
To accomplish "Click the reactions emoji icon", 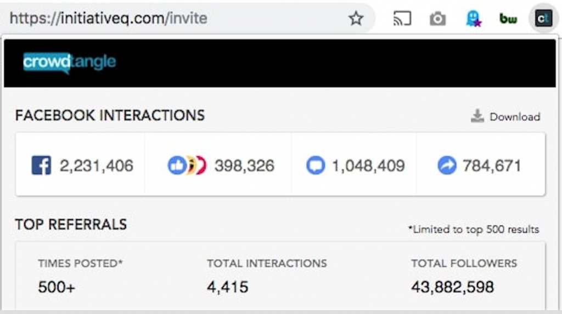I will (x=187, y=165).
